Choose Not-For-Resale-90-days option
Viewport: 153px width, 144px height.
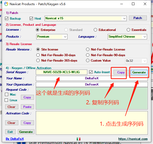click(x=88, y=55)
